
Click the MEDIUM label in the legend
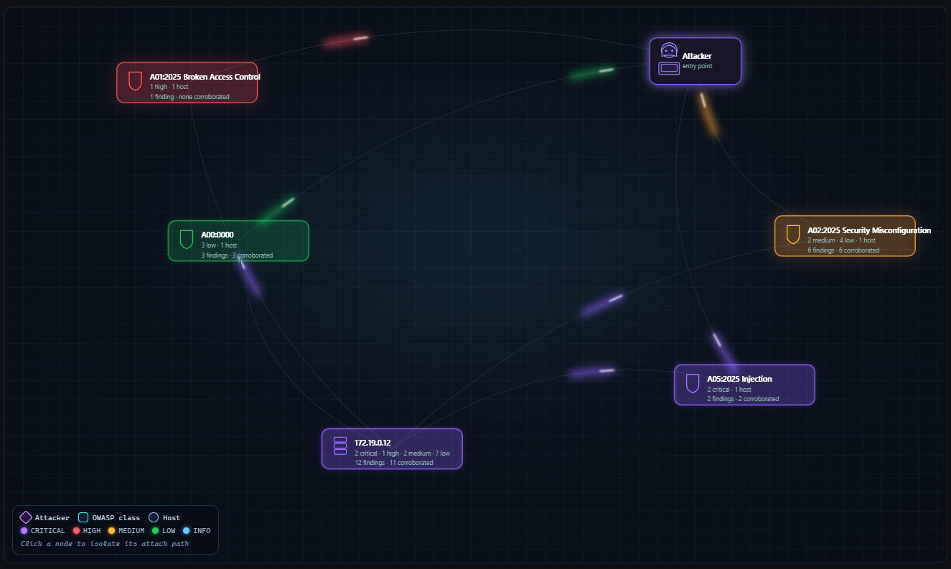pyautogui.click(x=131, y=531)
